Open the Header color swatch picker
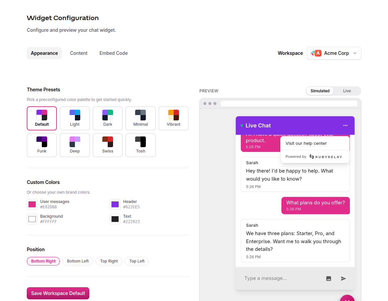This screenshot has height=301, width=388. (115, 204)
